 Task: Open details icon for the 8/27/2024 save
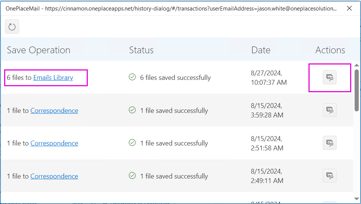click(x=329, y=78)
